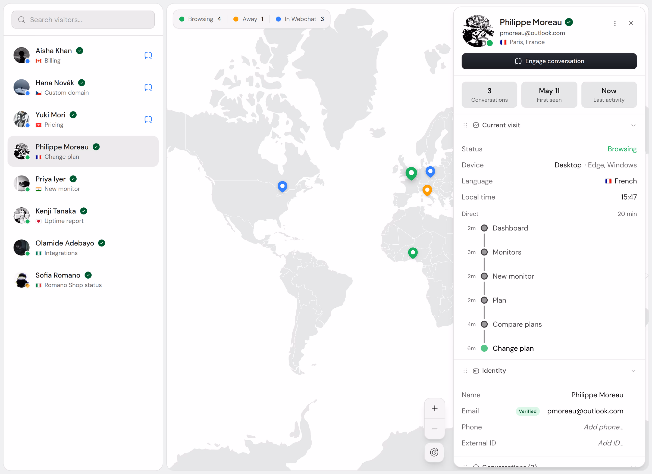Zoom out on the map
The image size is (652, 474).
[x=435, y=429]
